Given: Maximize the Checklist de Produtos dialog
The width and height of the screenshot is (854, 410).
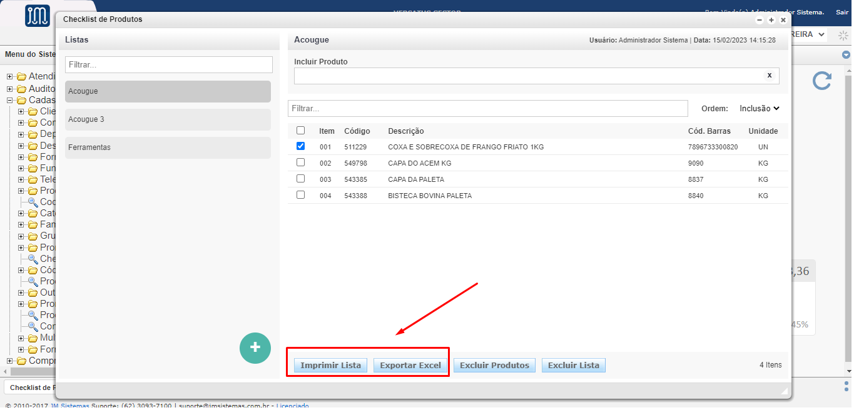Looking at the screenshot, I should [771, 20].
